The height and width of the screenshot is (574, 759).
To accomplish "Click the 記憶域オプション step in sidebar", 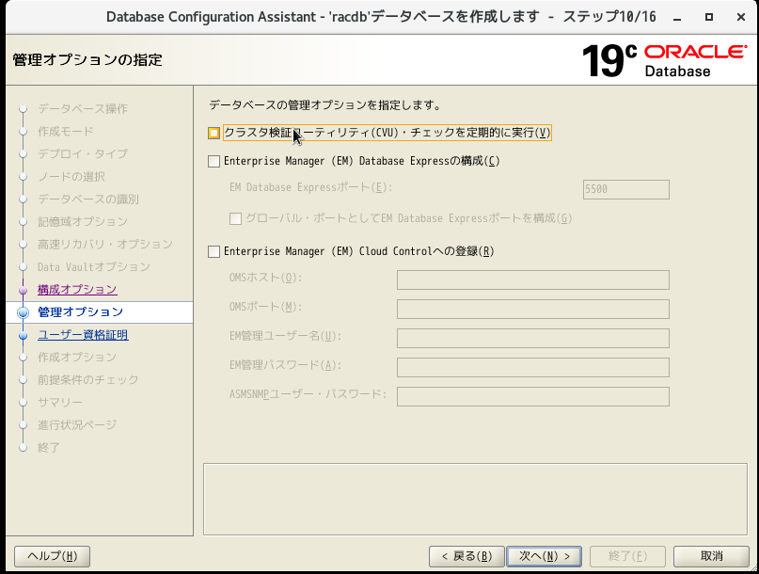I will click(83, 221).
